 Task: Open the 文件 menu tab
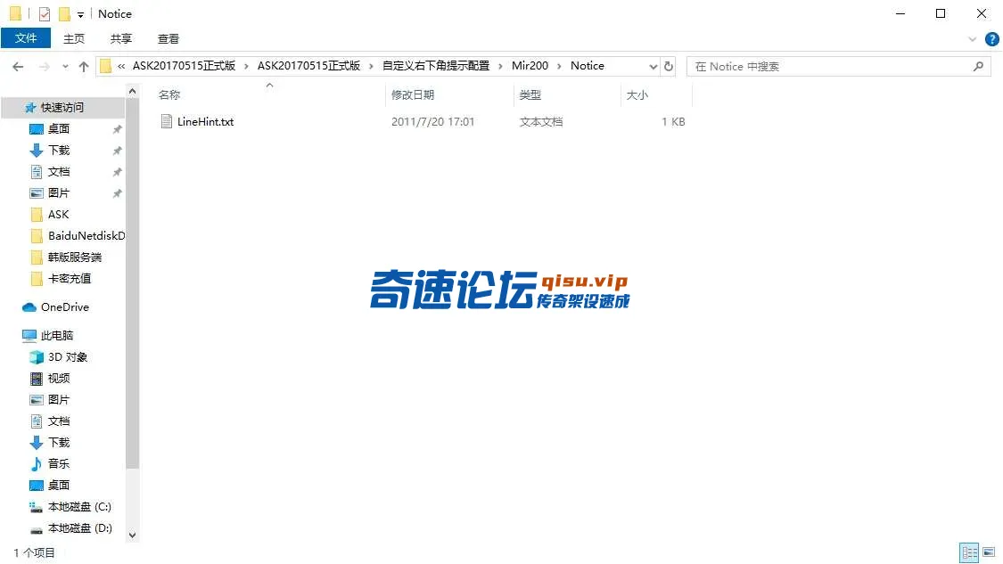[26, 38]
